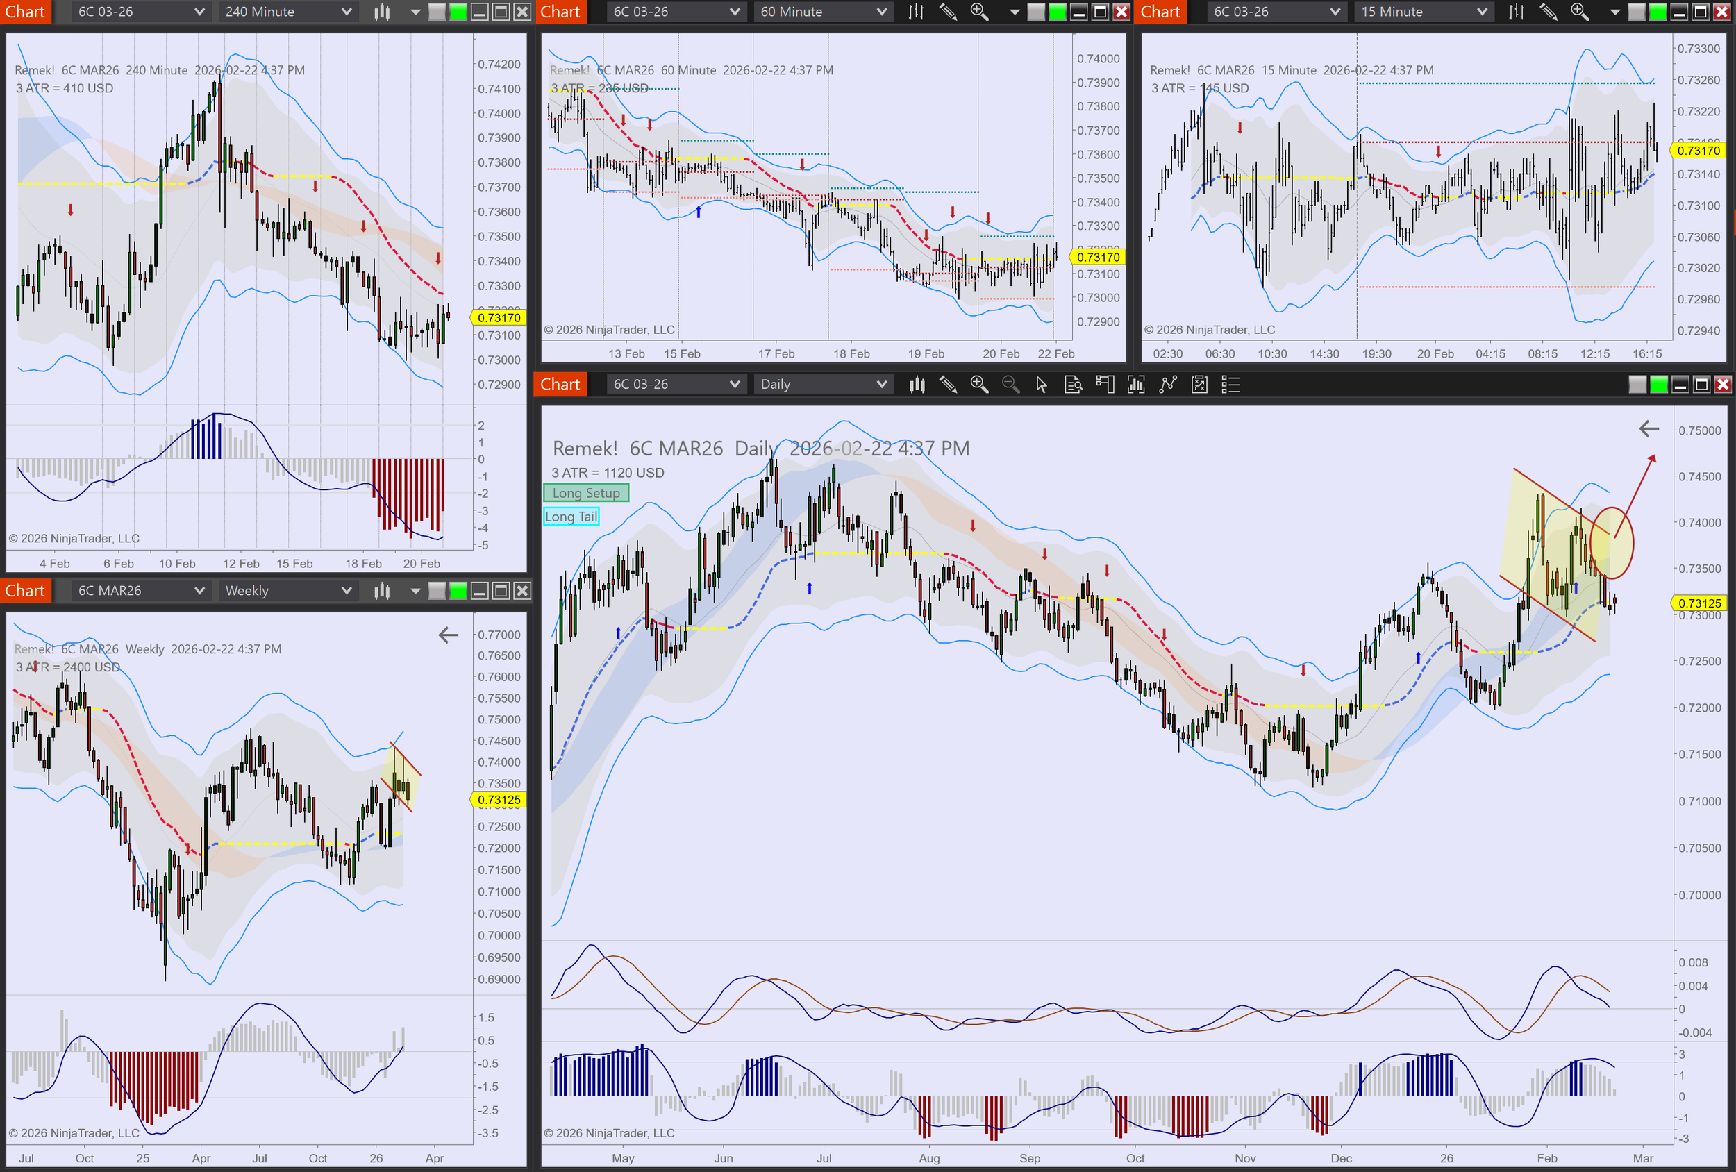Expand 6C MAR26 instrument selector on Weekly chart
The image size is (1736, 1172).
pos(140,591)
